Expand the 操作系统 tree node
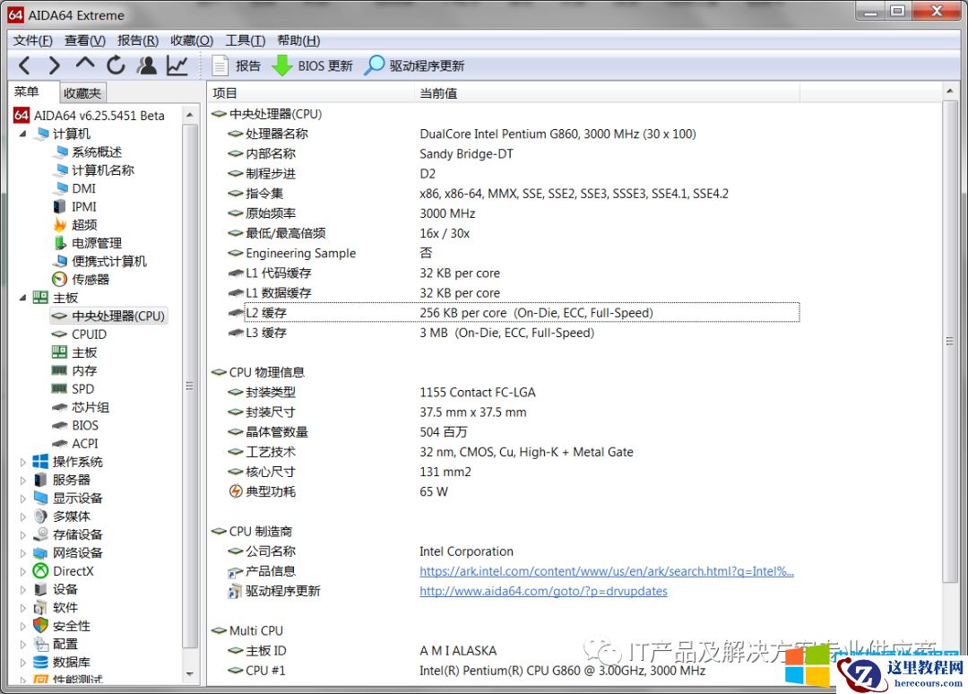 (23, 462)
